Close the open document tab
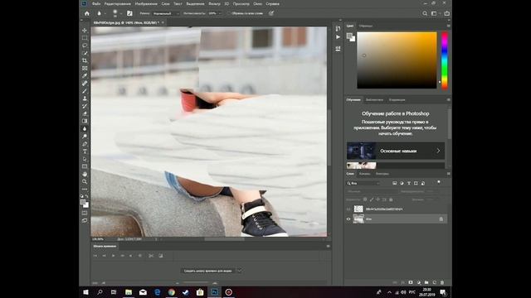Image resolution: width=531 pixels, height=298 pixels. point(163,22)
